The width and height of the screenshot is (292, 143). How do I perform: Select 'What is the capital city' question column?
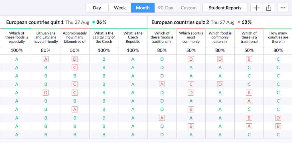coord(104,37)
